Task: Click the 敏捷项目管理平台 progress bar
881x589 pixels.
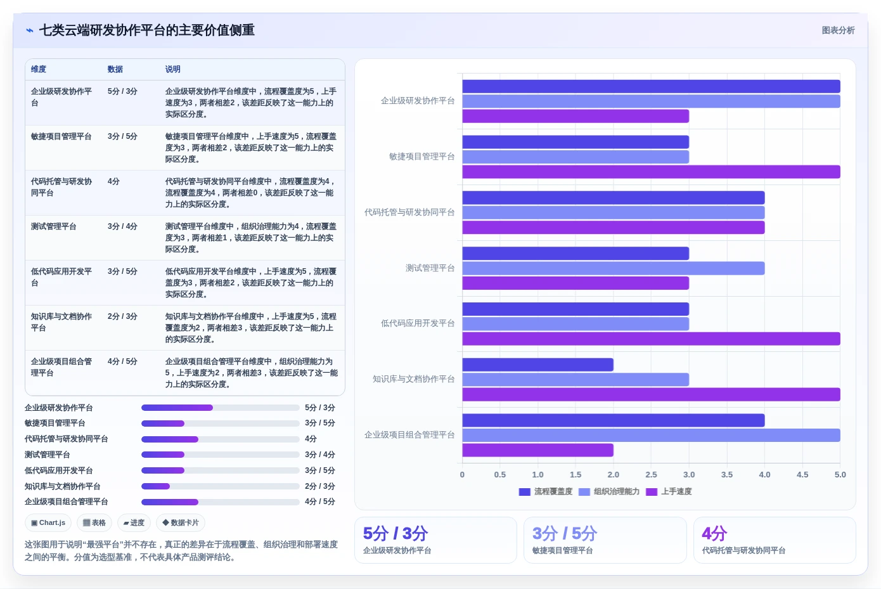Action: click(x=221, y=424)
